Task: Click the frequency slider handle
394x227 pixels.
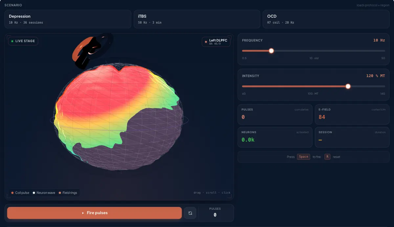Action: pos(271,51)
